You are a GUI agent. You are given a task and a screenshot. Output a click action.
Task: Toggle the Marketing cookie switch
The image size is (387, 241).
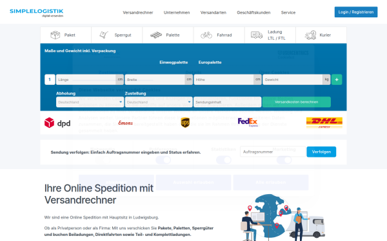[284, 160]
